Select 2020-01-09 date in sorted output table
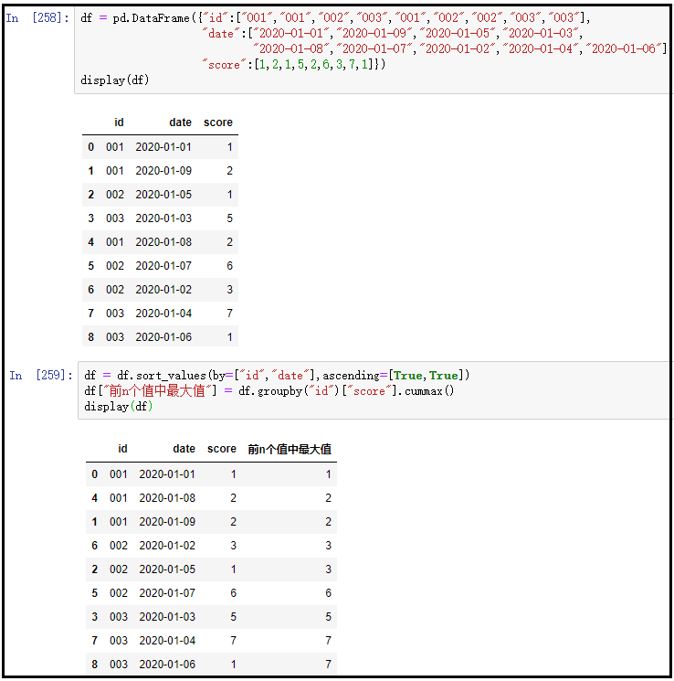This screenshot has height=681, width=674. tap(167, 522)
